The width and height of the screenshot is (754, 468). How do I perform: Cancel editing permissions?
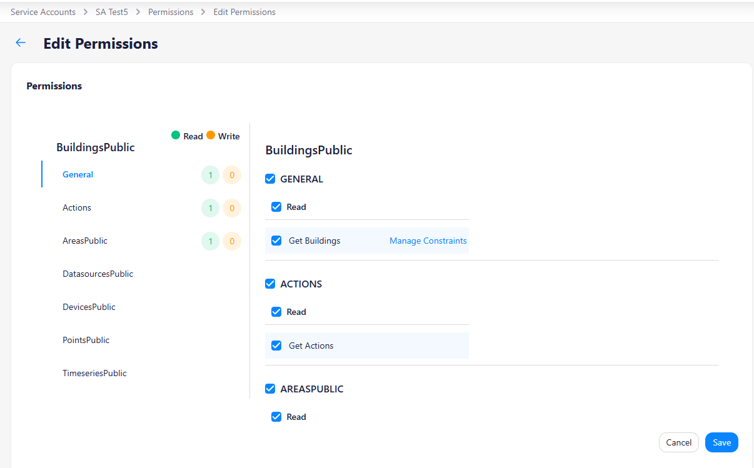pyautogui.click(x=678, y=442)
